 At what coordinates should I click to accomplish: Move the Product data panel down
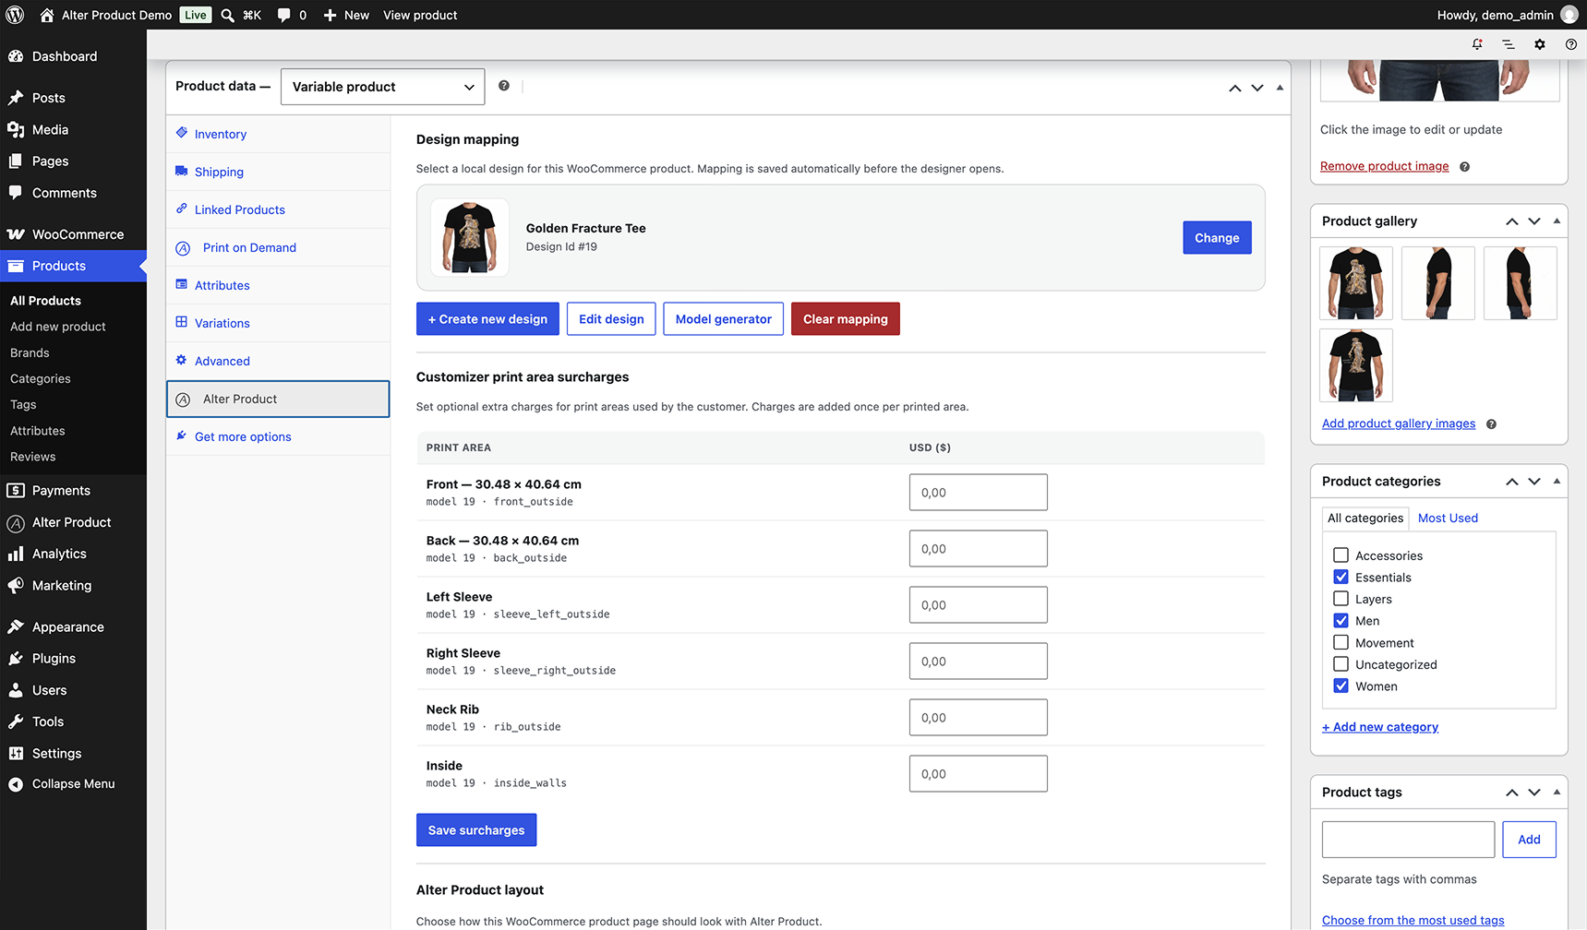pos(1257,88)
